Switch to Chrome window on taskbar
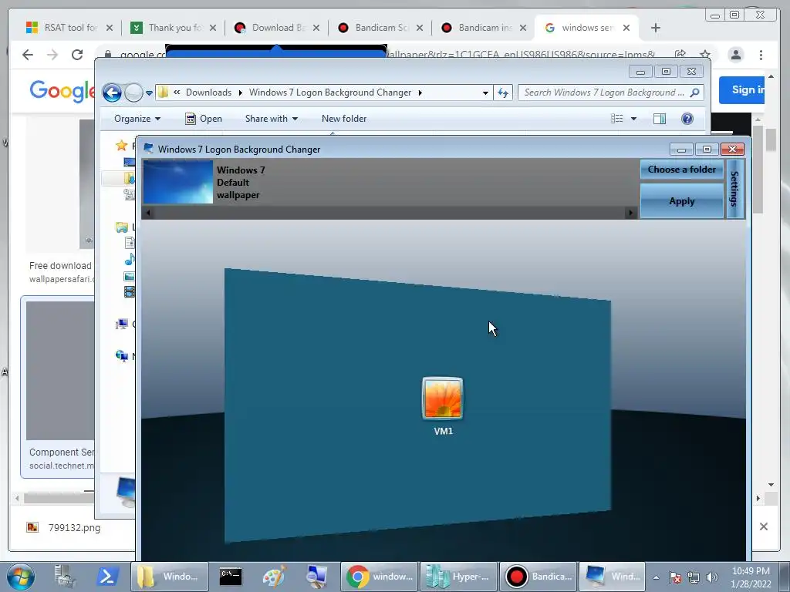 coord(380,577)
